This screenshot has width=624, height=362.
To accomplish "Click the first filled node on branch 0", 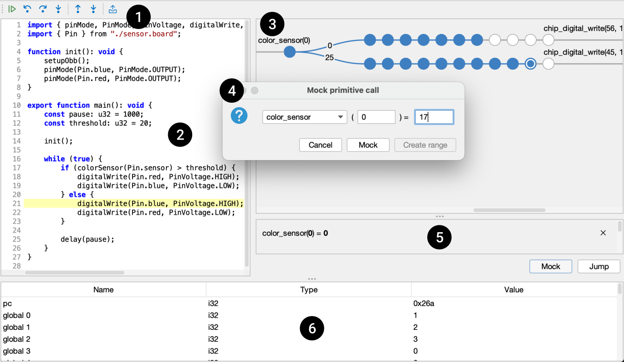I will [x=370, y=40].
